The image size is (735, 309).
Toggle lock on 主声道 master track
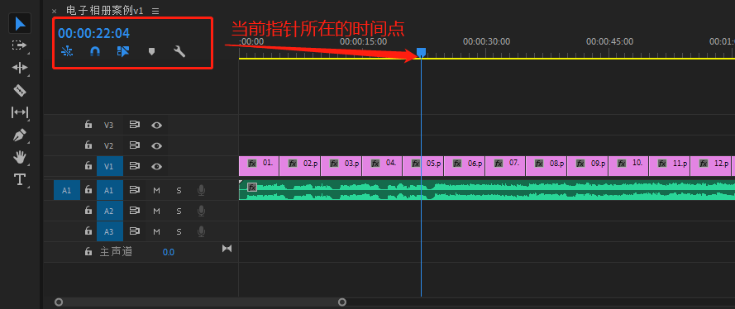88,251
